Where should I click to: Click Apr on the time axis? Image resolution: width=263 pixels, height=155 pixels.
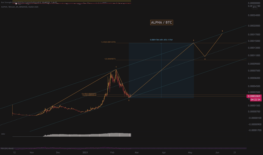(x=164, y=152)
